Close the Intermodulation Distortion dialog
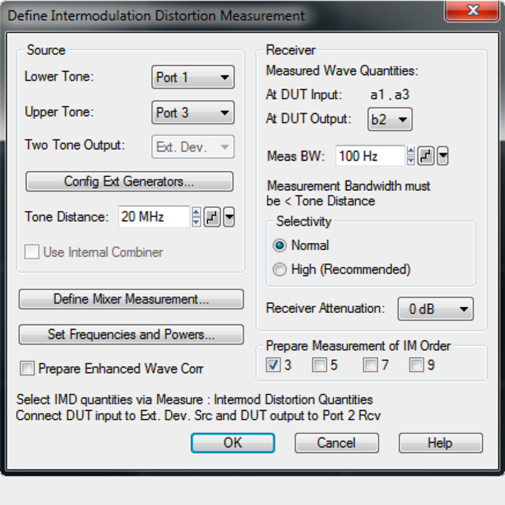Image resolution: width=505 pixels, height=505 pixels. pos(472,11)
